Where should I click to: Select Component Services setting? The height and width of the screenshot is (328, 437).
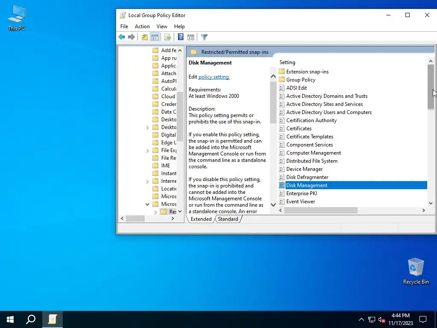pyautogui.click(x=309, y=144)
